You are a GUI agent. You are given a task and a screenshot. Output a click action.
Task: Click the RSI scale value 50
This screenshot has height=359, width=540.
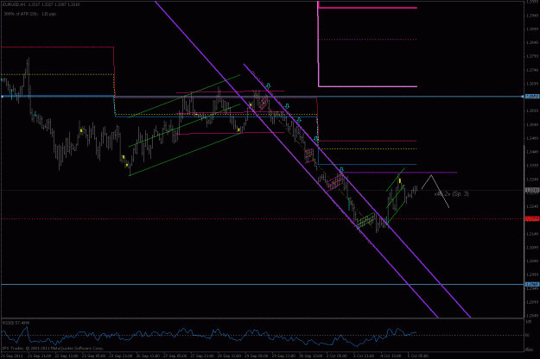[528, 336]
